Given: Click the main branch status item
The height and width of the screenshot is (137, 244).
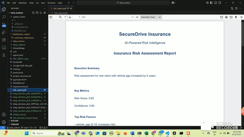Looking at the screenshot, I should pyautogui.click(x=25, y=128).
